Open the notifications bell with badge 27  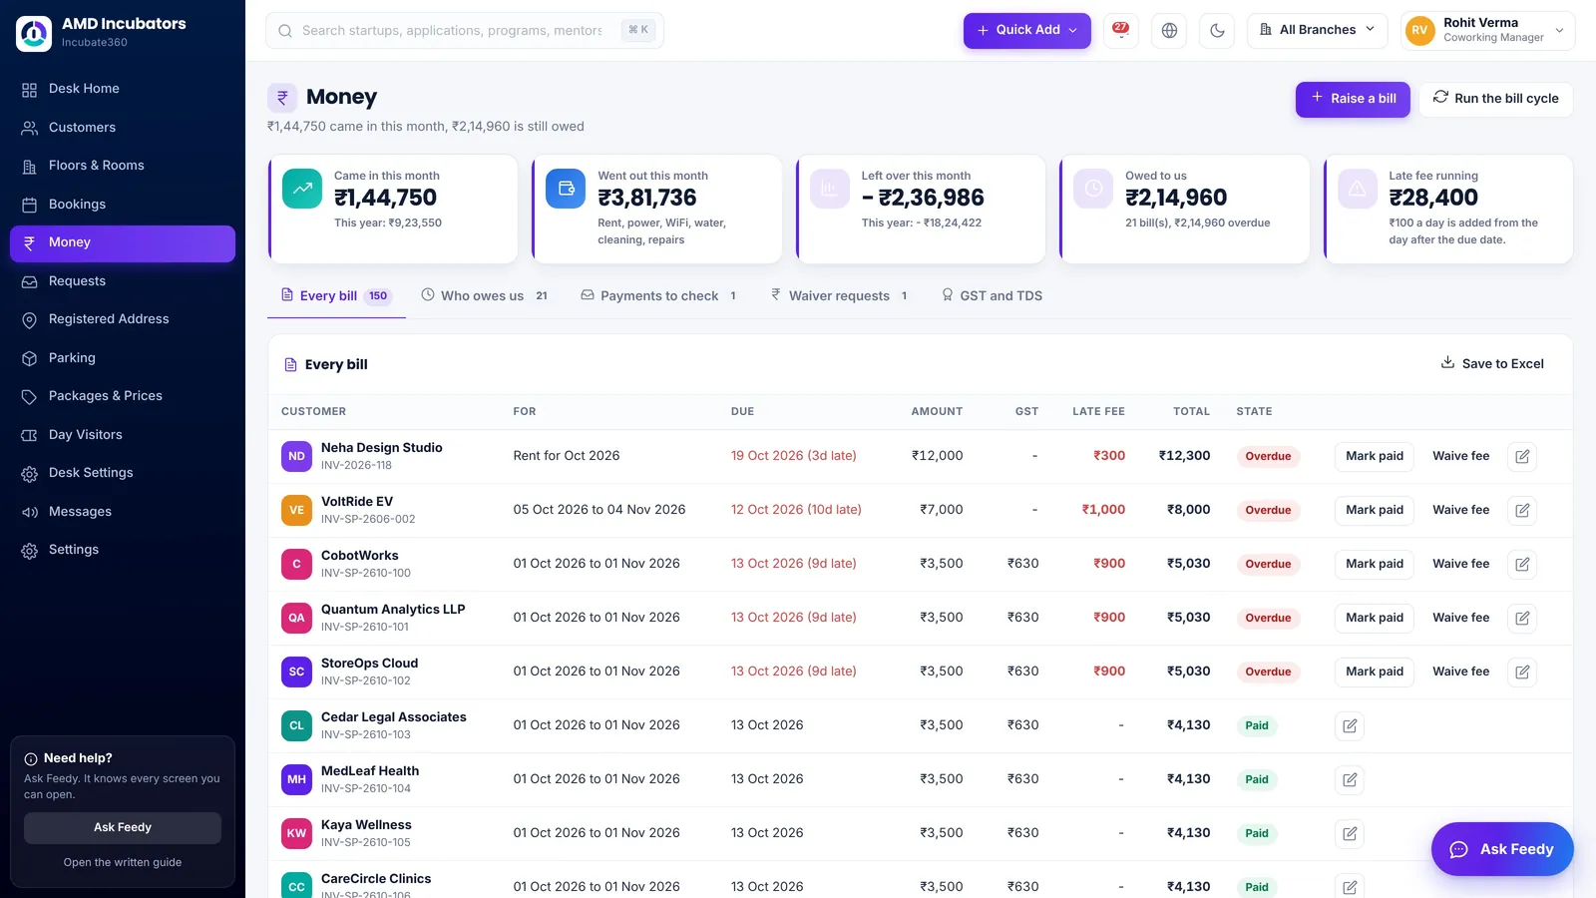point(1121,30)
